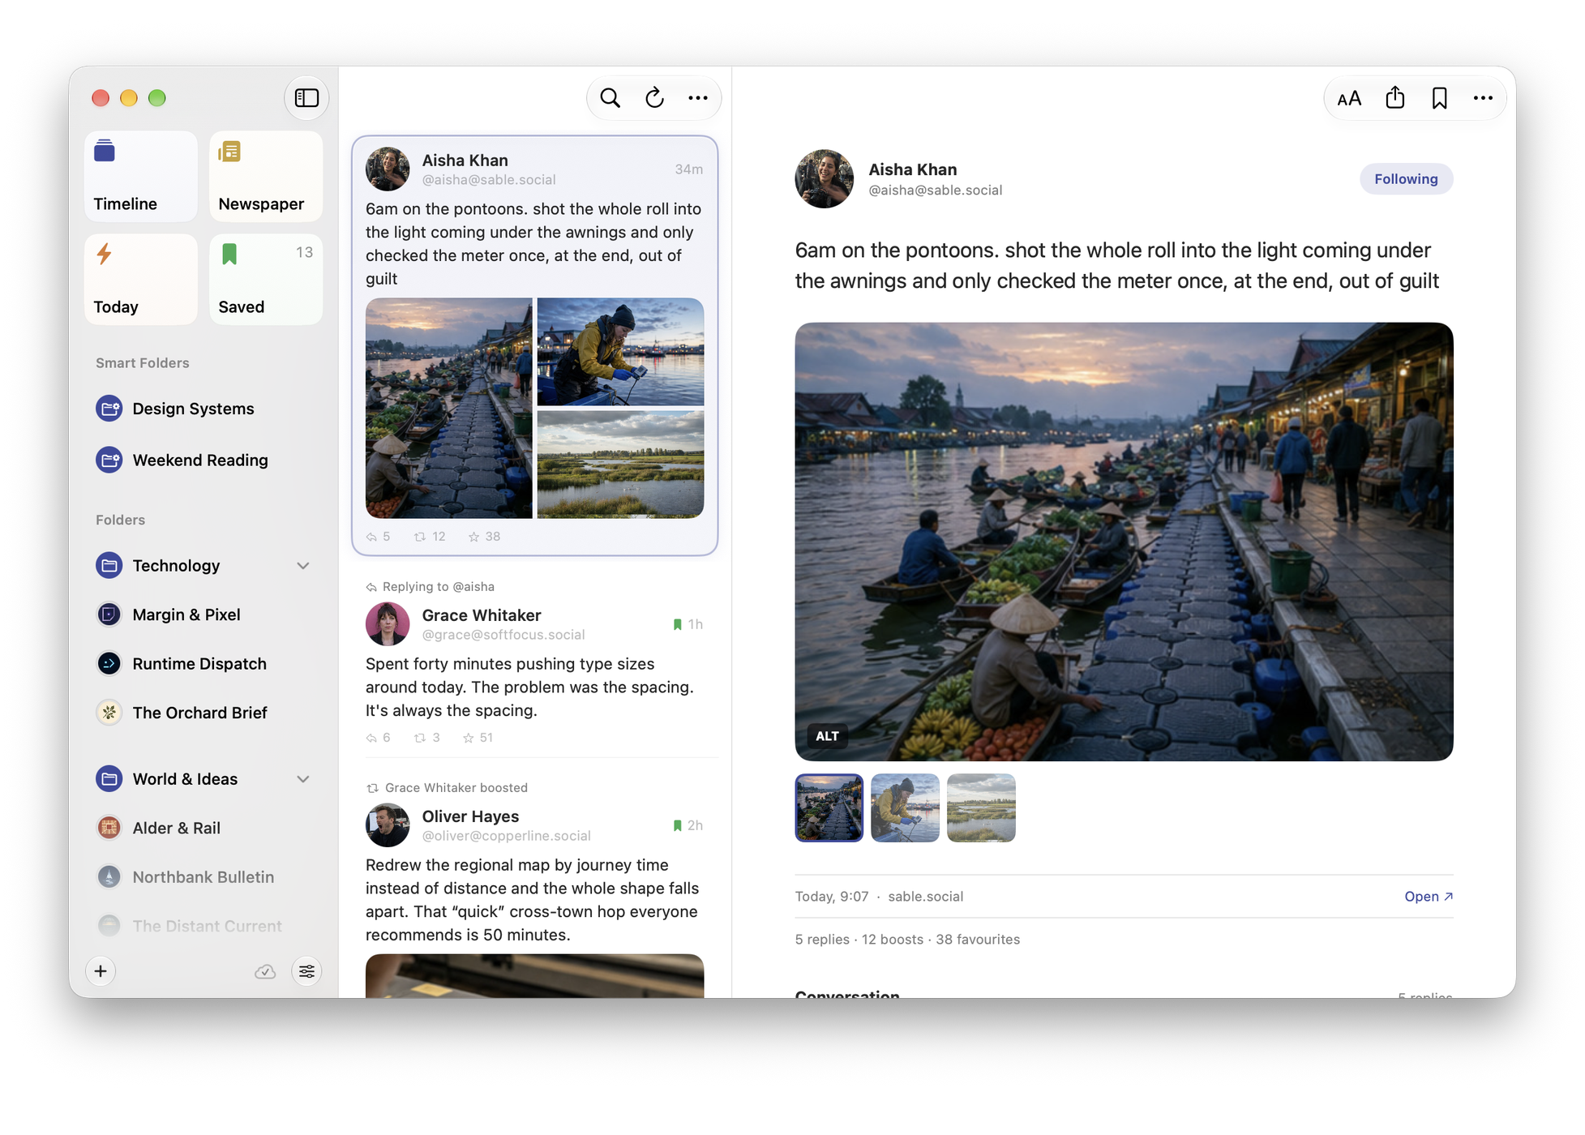Open more options in post list toolbar
The image size is (1585, 1135).
698,98
